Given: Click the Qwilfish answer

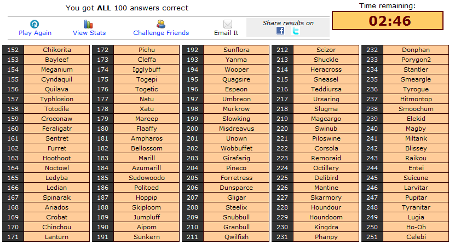Looking at the screenshot, I should coord(236,237).
